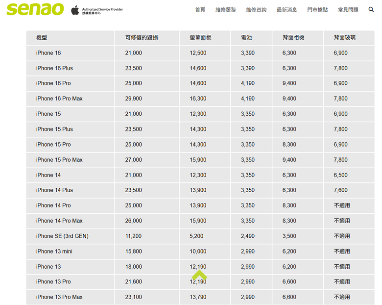Click the 11,200 price for iPhone SE
This screenshot has width=382, height=305.
[134, 236]
